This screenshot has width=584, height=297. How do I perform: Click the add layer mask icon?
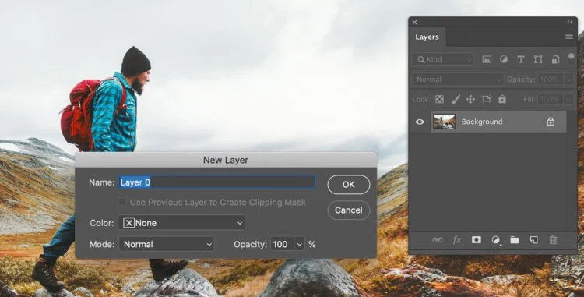[476, 239]
